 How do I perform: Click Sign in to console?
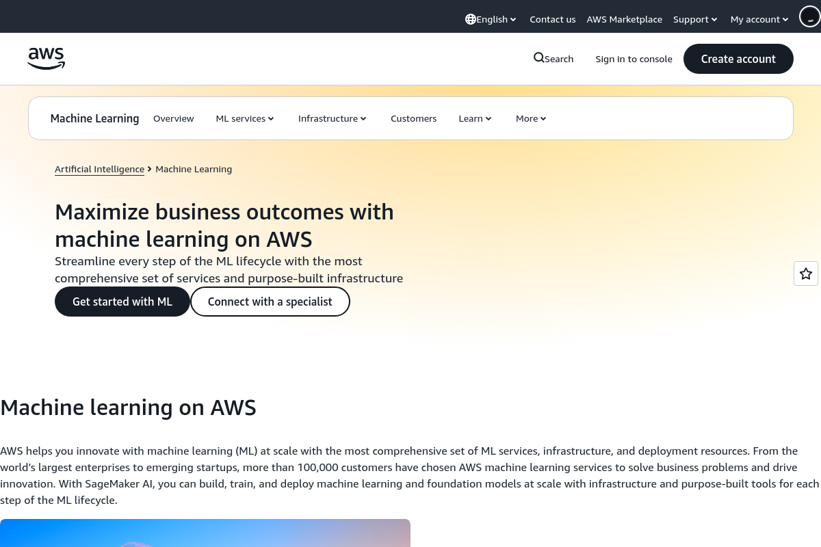[634, 59]
